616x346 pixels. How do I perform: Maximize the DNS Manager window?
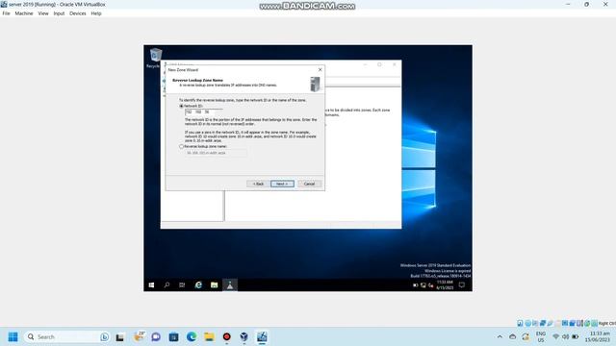(x=379, y=64)
